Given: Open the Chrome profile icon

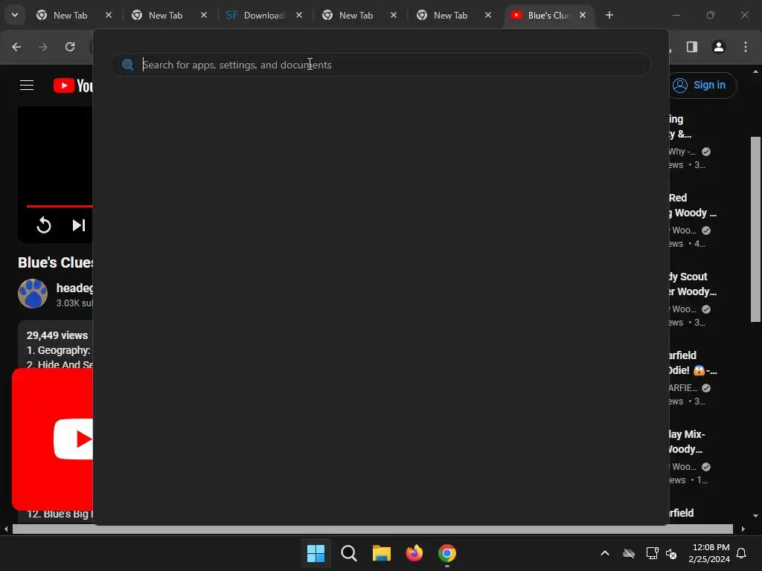Looking at the screenshot, I should point(719,47).
